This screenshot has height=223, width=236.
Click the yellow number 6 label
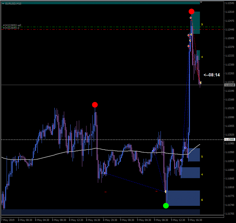click(x=202, y=200)
